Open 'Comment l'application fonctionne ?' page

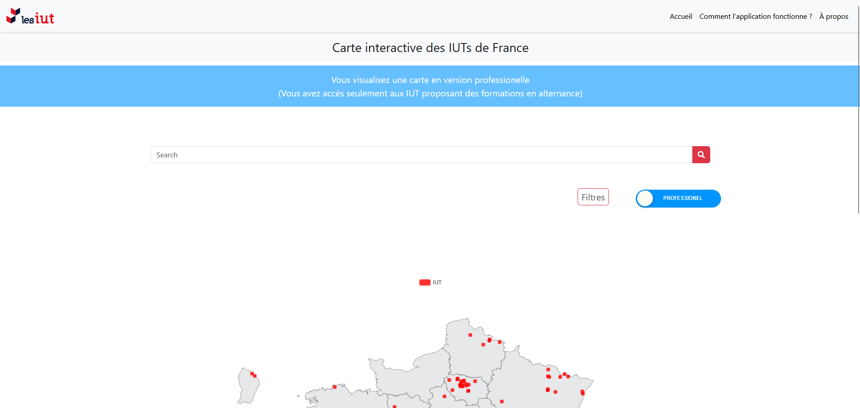[x=756, y=17]
